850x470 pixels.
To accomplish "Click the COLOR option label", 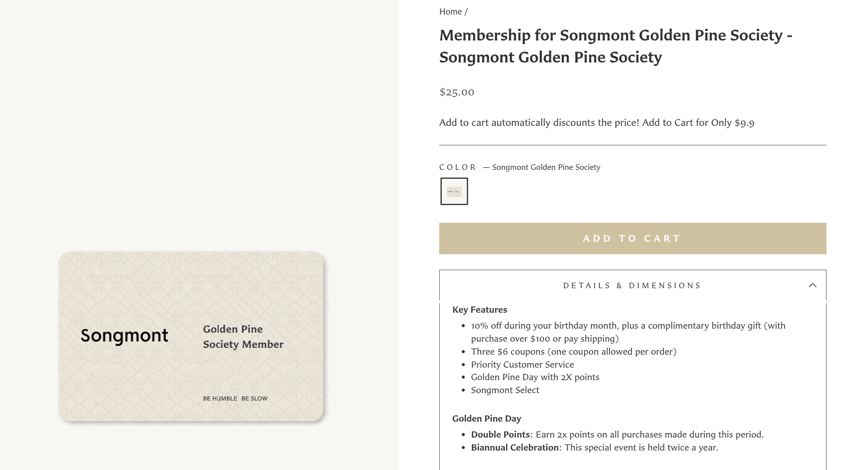I will (458, 167).
